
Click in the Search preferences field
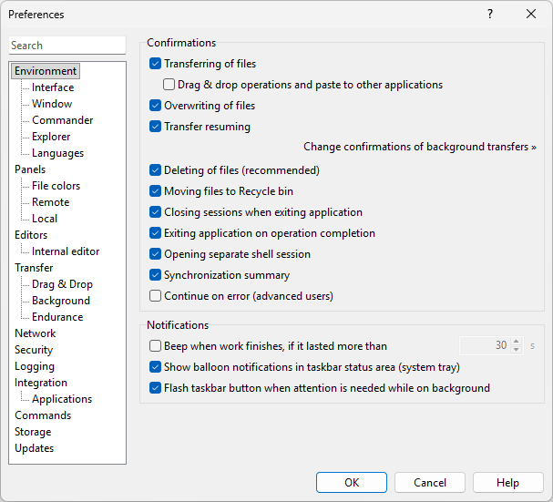[67, 46]
